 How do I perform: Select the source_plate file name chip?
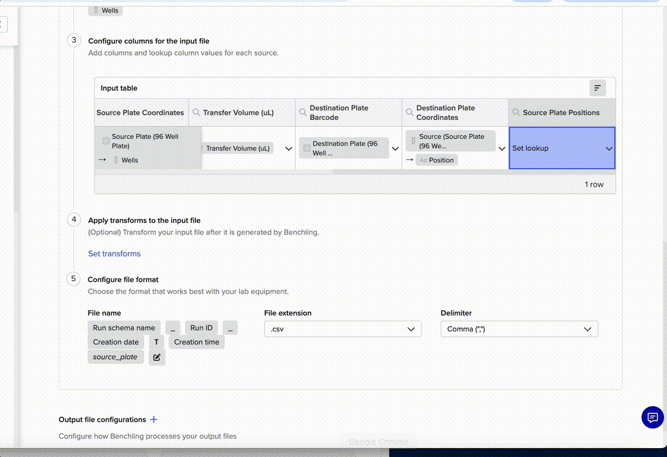click(x=115, y=357)
